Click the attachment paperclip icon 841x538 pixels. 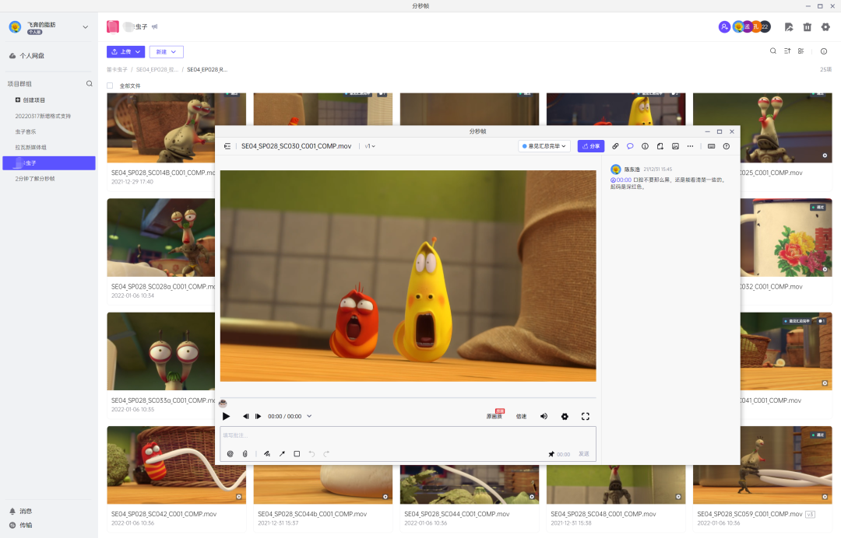[245, 453]
